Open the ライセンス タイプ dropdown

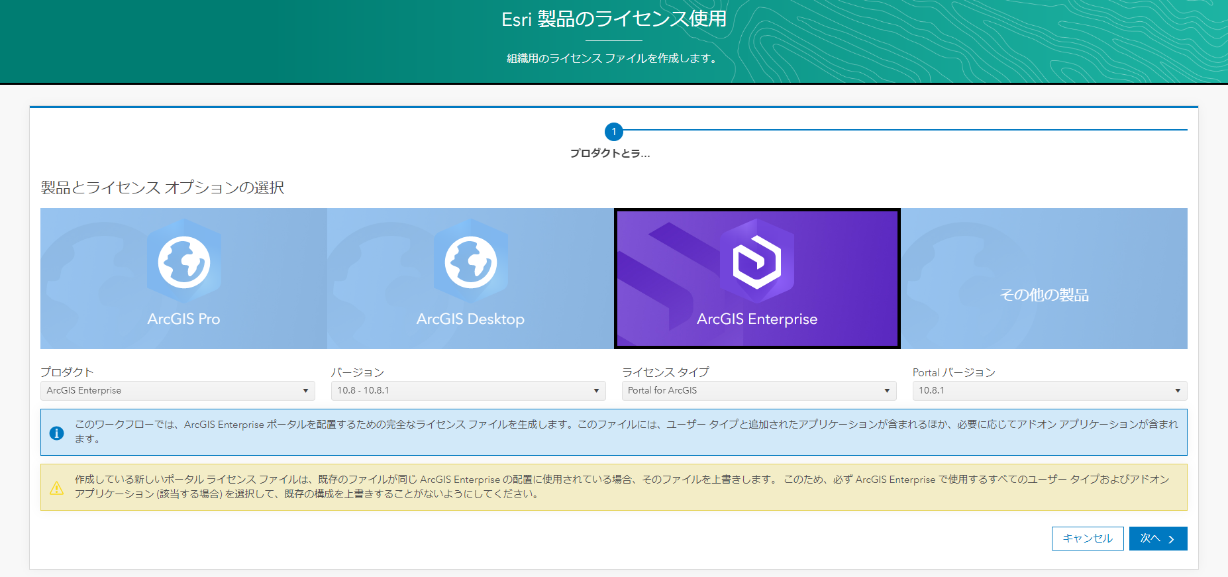click(759, 391)
